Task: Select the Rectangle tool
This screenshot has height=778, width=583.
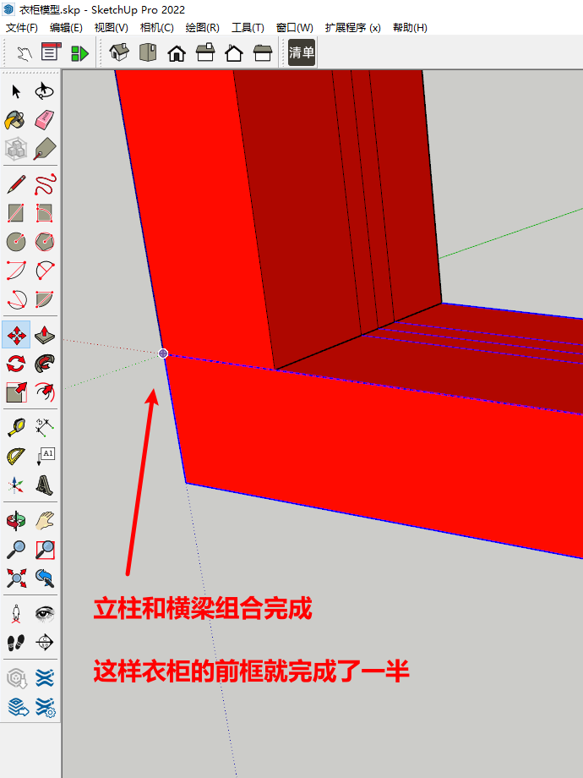Action: 16,213
